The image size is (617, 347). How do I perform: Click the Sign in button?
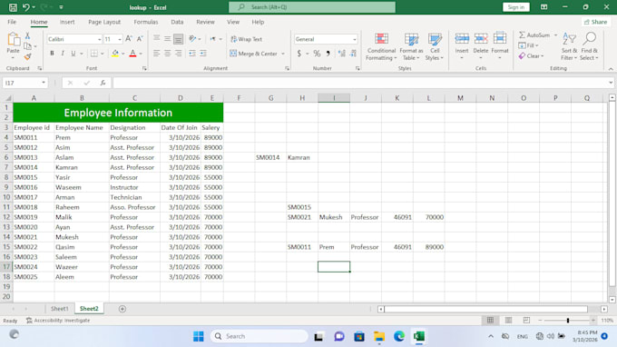[516, 7]
